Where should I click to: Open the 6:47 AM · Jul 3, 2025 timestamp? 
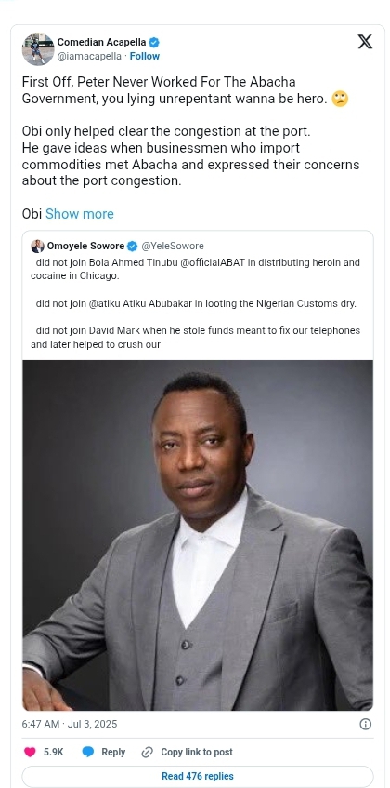tap(70, 724)
